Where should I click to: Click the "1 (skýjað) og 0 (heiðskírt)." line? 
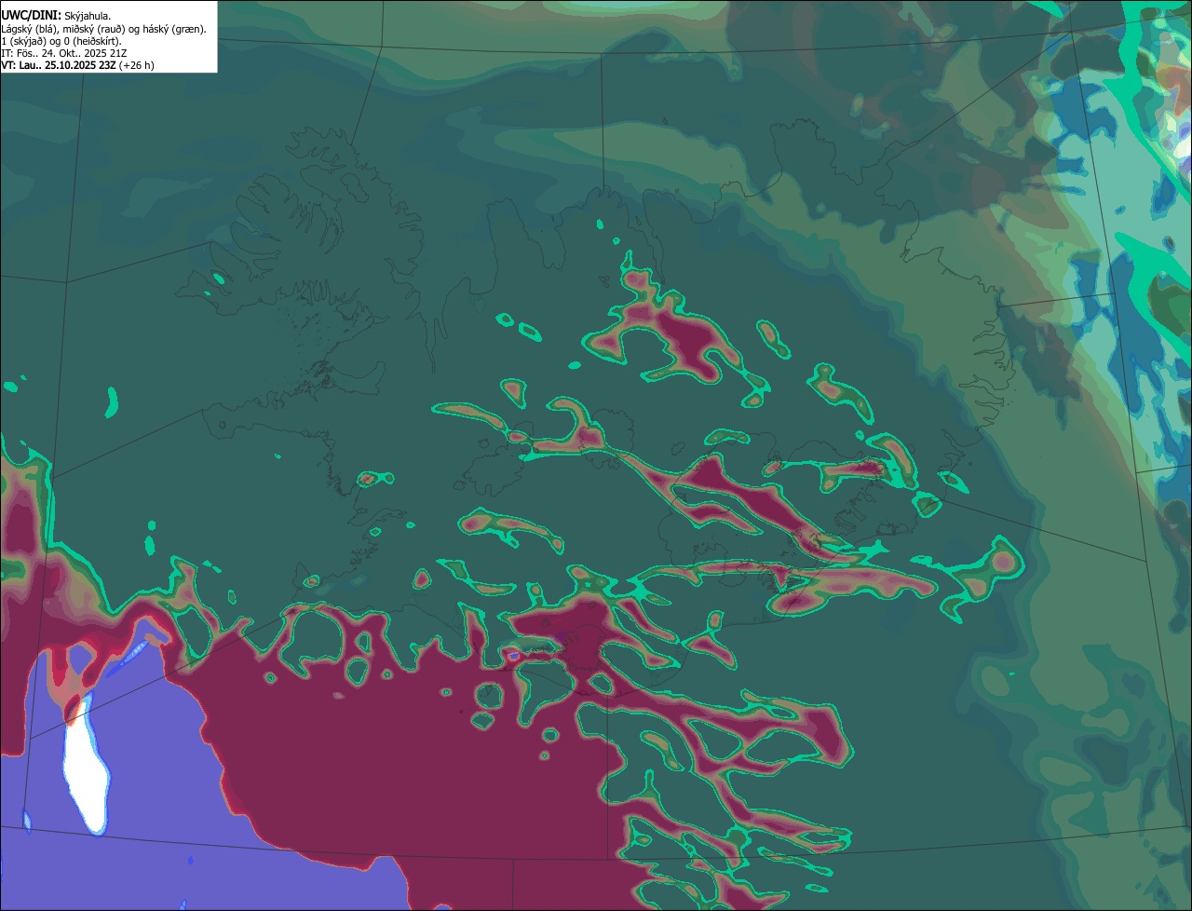(61, 41)
